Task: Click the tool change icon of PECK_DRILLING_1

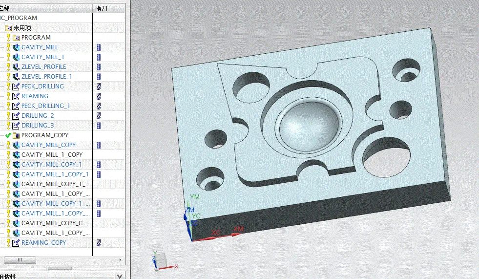Action: (99, 106)
